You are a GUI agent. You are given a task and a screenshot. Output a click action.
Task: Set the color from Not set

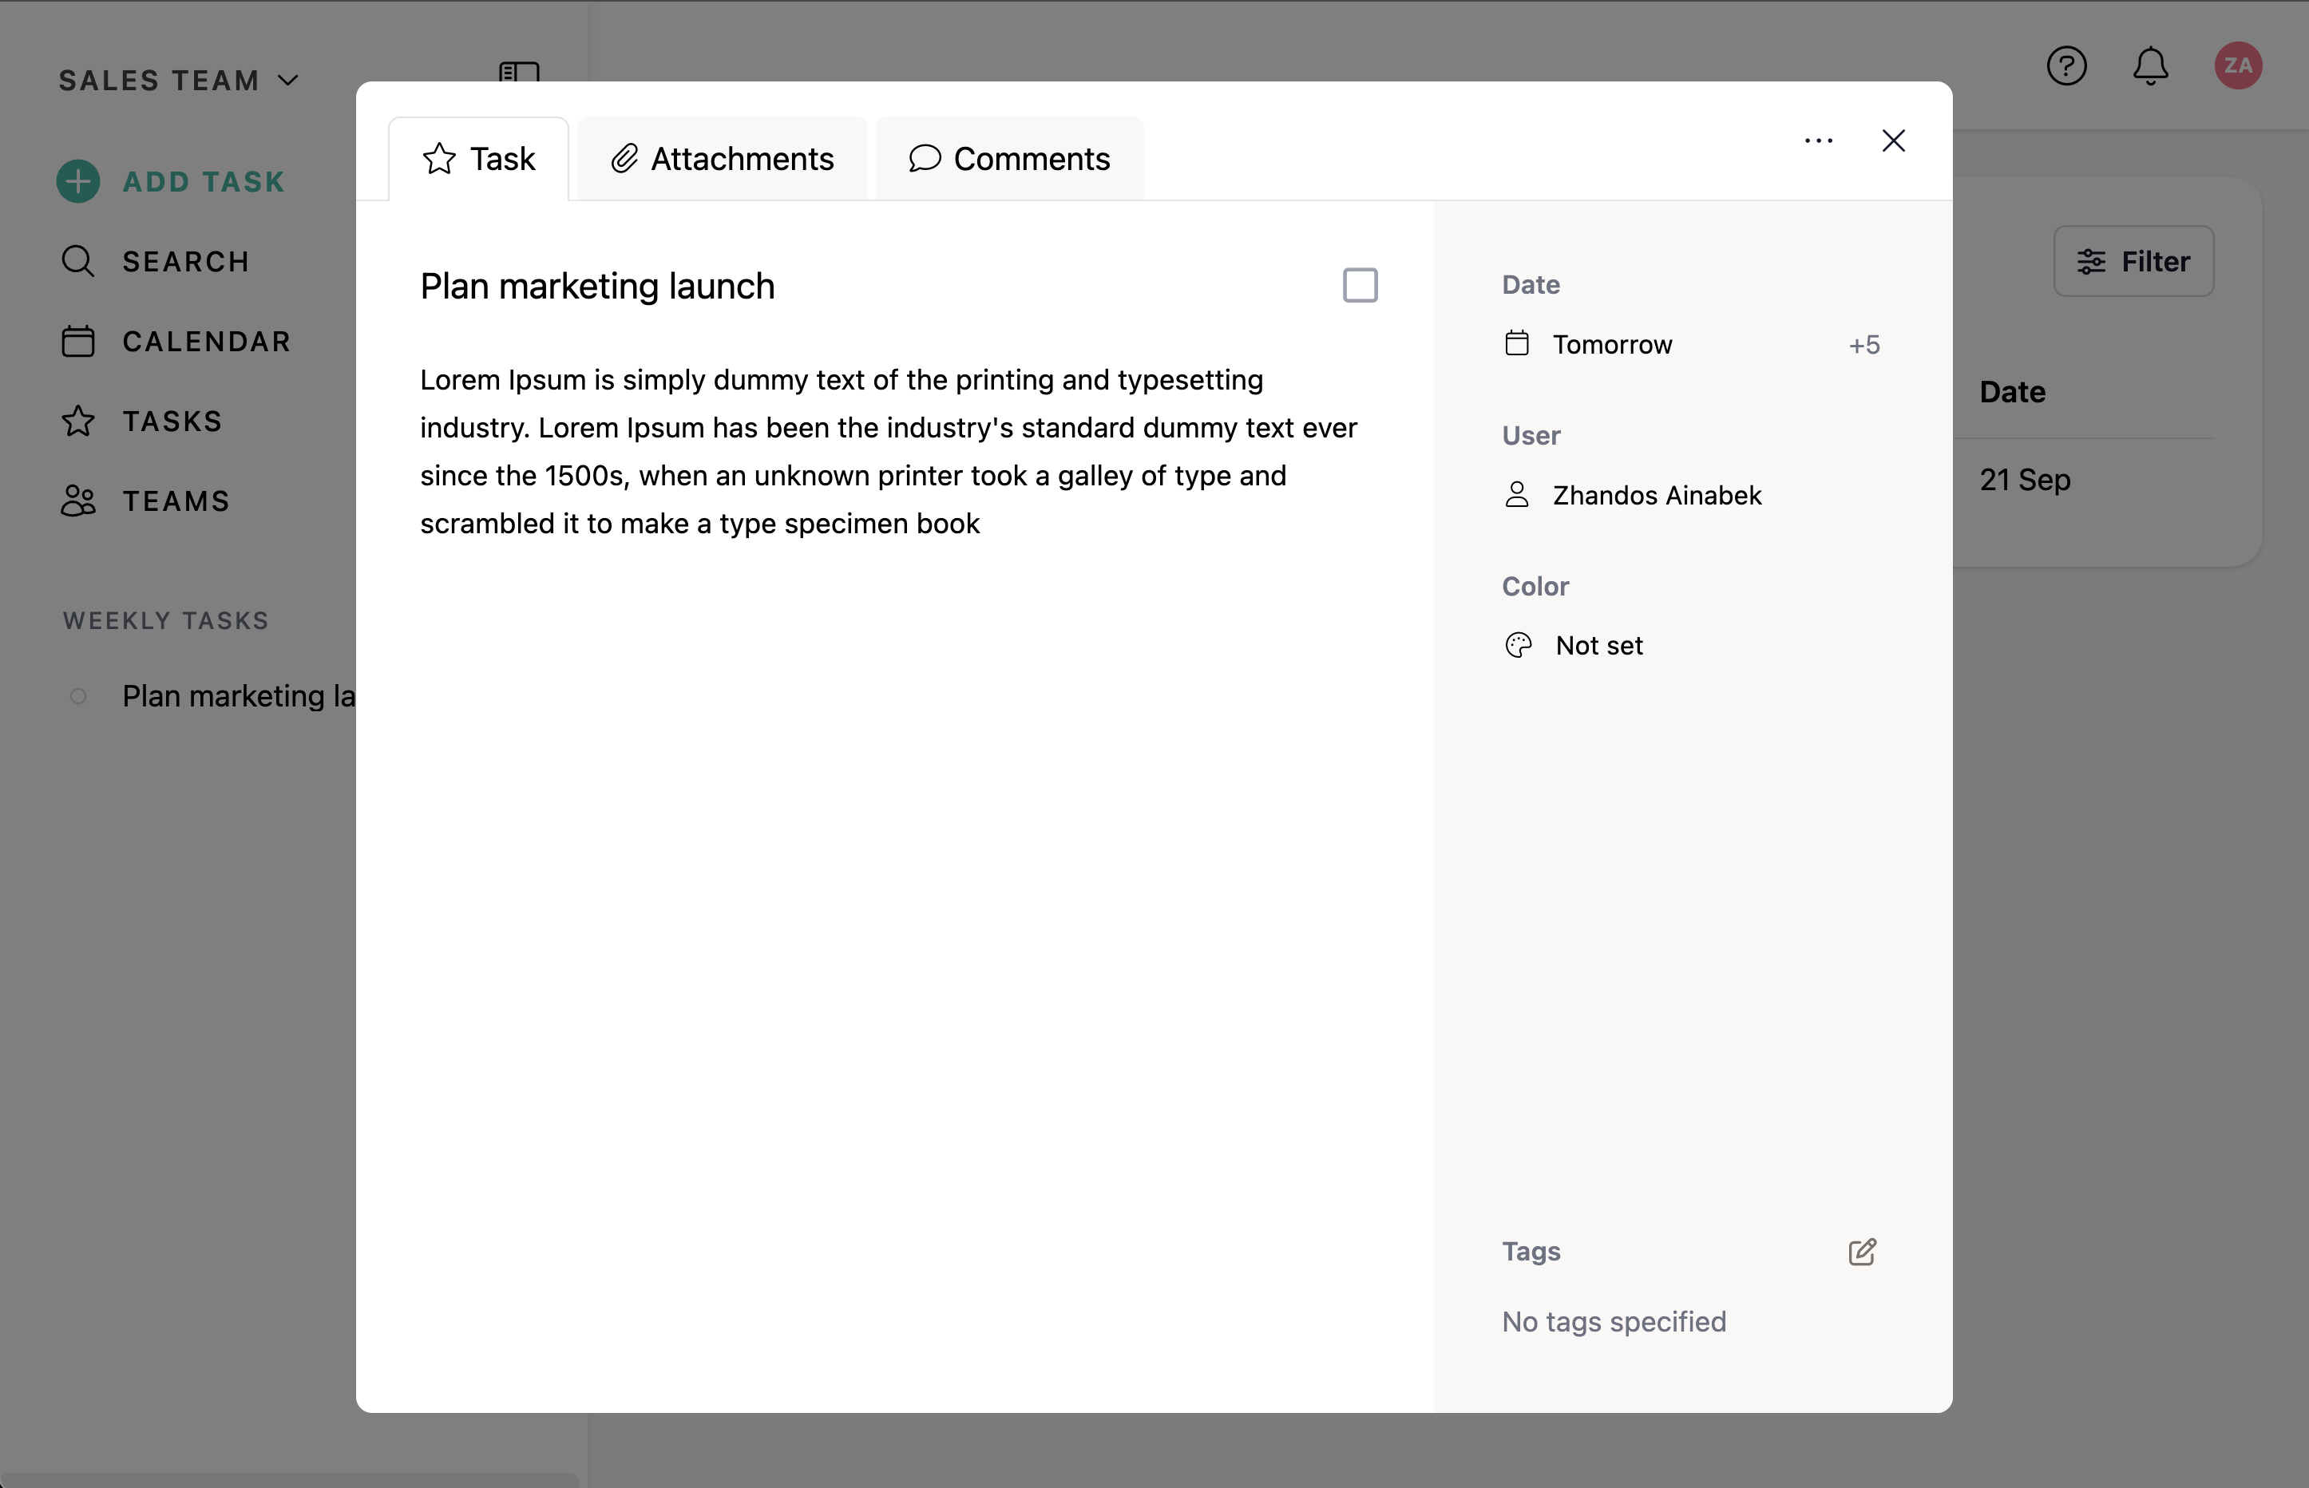1598,646
